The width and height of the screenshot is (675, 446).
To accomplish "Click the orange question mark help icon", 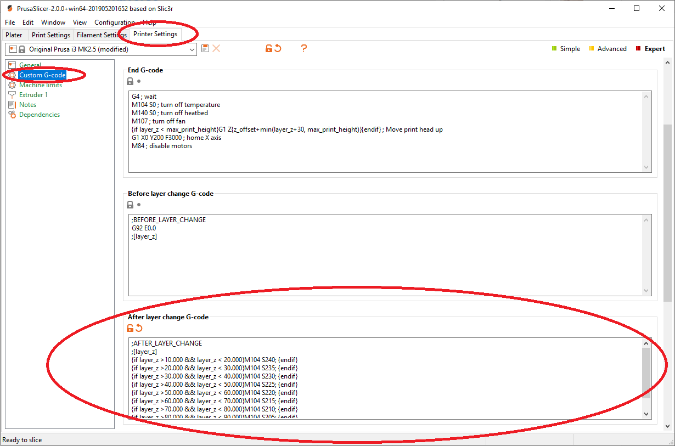I will 303,48.
